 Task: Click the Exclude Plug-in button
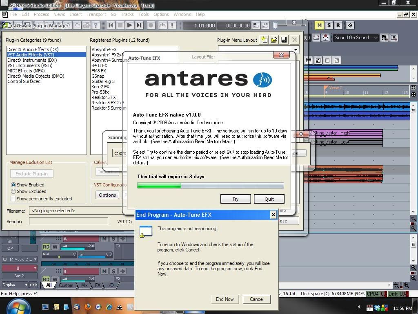click(x=32, y=173)
